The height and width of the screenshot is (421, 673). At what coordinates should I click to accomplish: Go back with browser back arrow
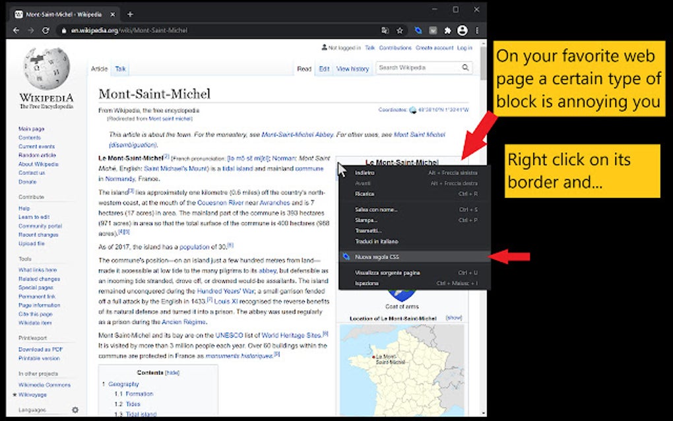(16, 30)
